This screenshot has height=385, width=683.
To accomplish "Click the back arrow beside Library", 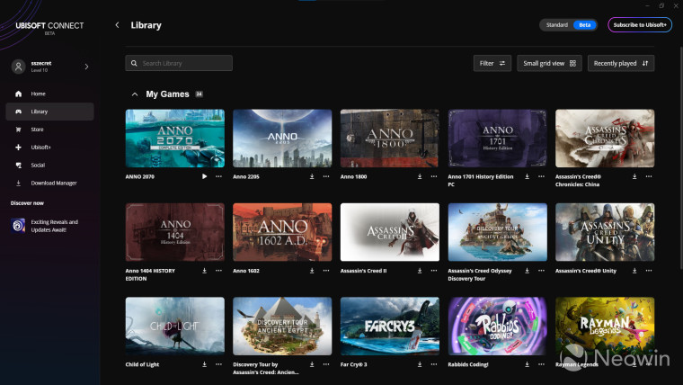I will point(117,25).
